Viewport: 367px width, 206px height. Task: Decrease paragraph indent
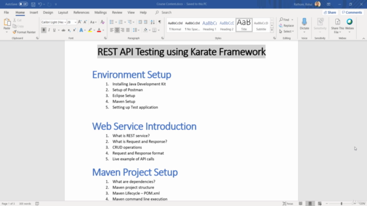tap(140, 22)
